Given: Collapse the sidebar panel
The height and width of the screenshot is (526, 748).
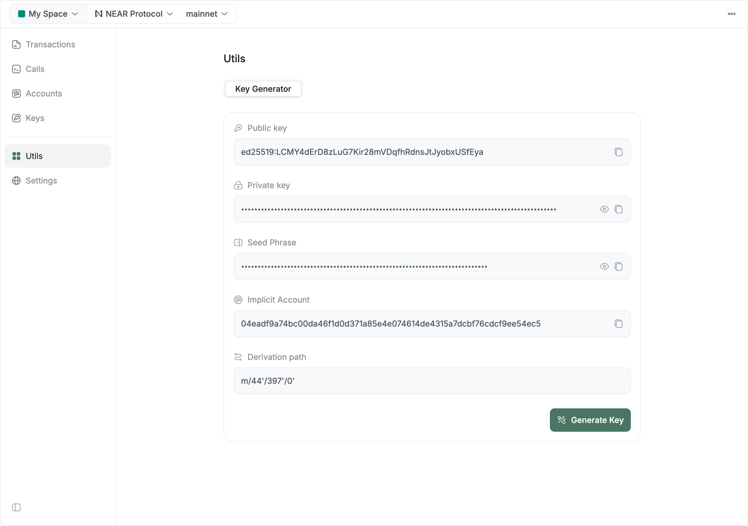Looking at the screenshot, I should coord(16,507).
